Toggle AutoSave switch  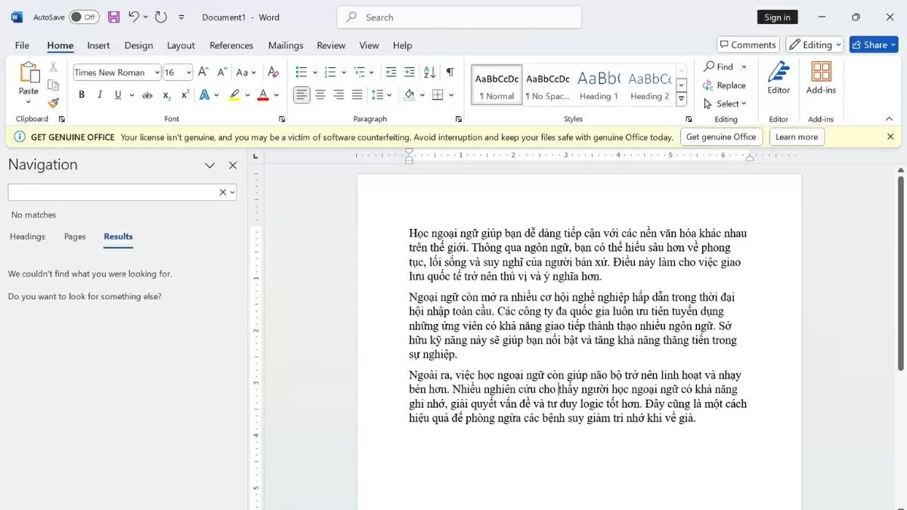point(84,17)
